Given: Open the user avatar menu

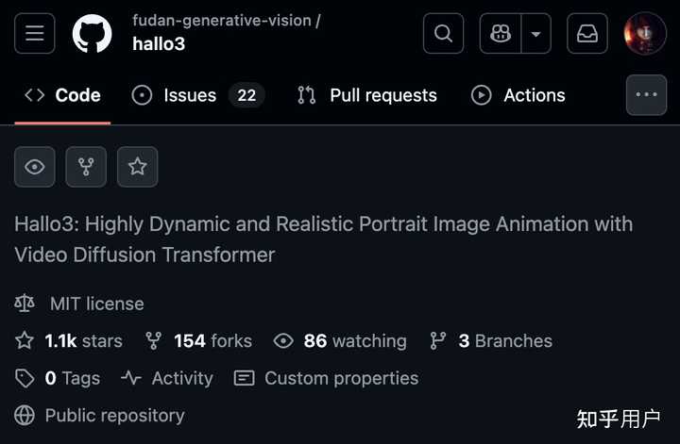Looking at the screenshot, I should (646, 34).
